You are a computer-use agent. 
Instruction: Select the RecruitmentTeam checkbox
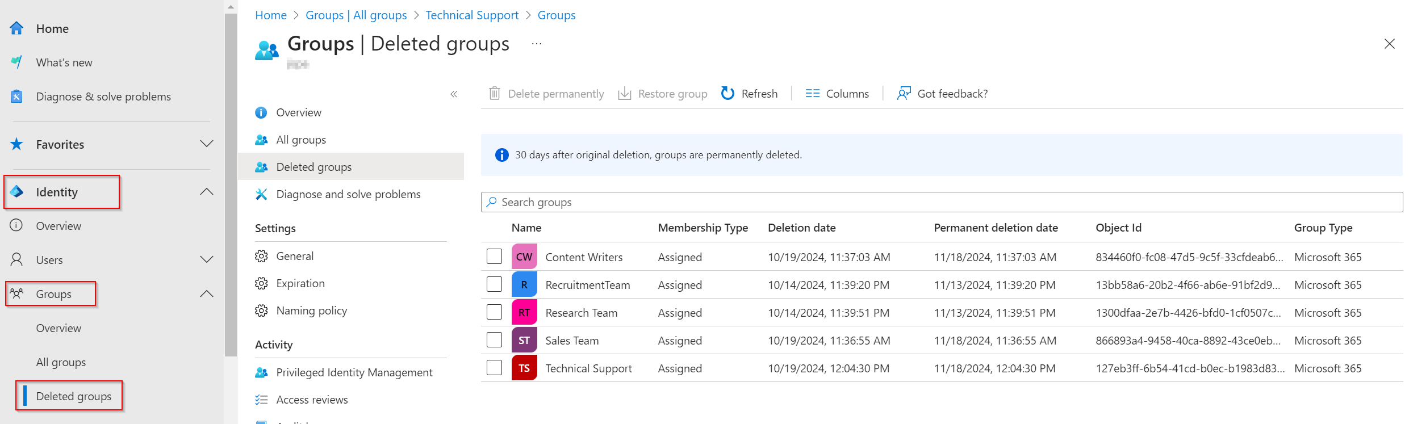click(495, 284)
